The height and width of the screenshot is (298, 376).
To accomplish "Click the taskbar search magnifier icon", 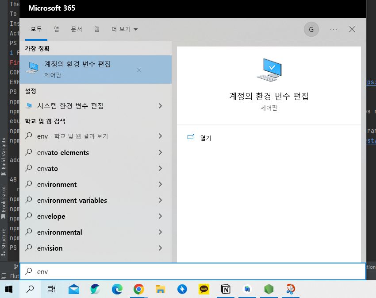I will pyautogui.click(x=30, y=289).
